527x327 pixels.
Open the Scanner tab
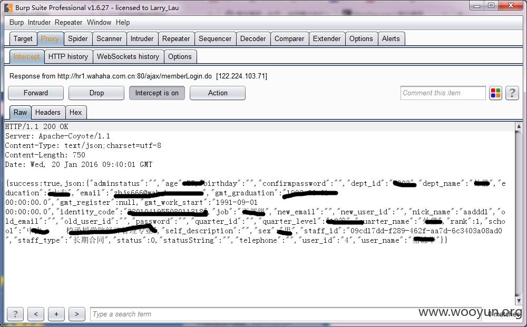point(109,38)
